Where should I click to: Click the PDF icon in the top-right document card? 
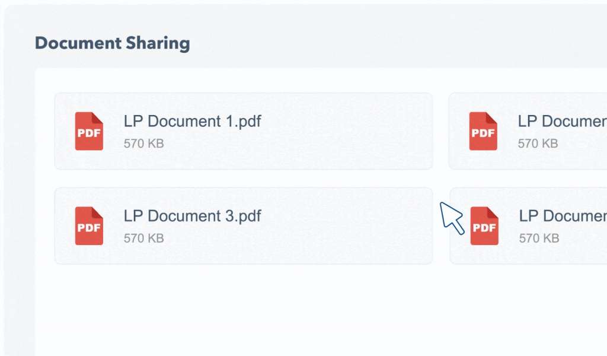coord(483,131)
